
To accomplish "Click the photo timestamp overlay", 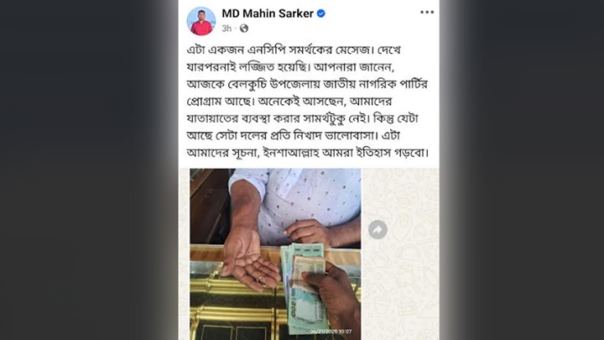I will pyautogui.click(x=331, y=331).
